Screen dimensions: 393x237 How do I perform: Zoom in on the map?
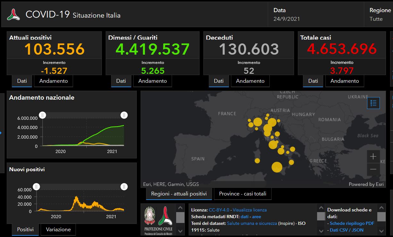tap(373, 157)
